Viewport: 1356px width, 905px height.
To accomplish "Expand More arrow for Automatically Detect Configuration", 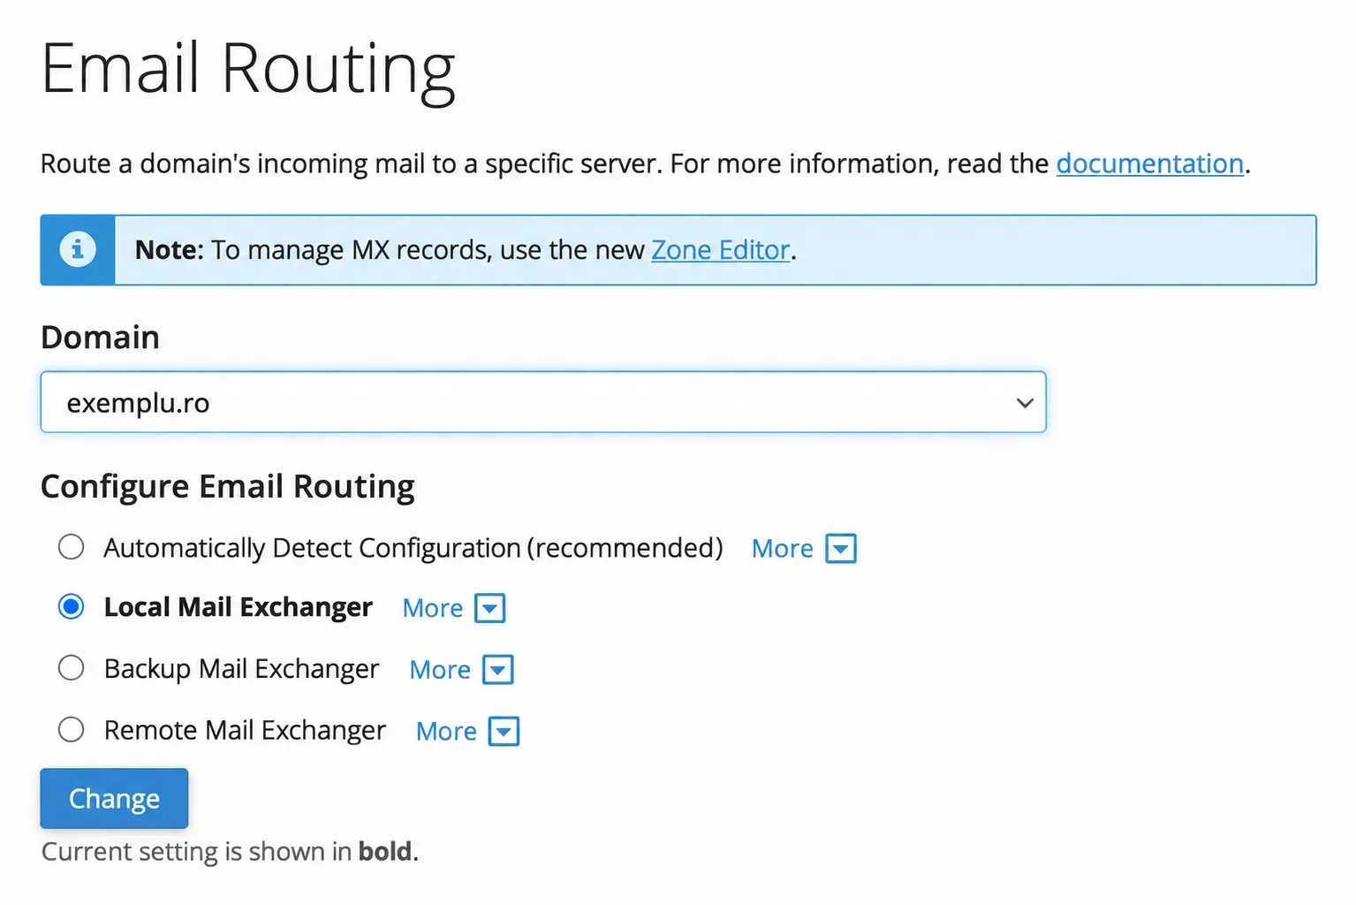I will point(841,548).
